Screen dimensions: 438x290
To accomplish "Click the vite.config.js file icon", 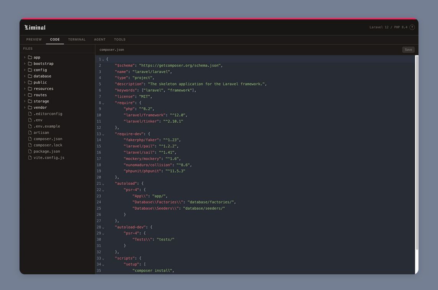I will (30, 158).
